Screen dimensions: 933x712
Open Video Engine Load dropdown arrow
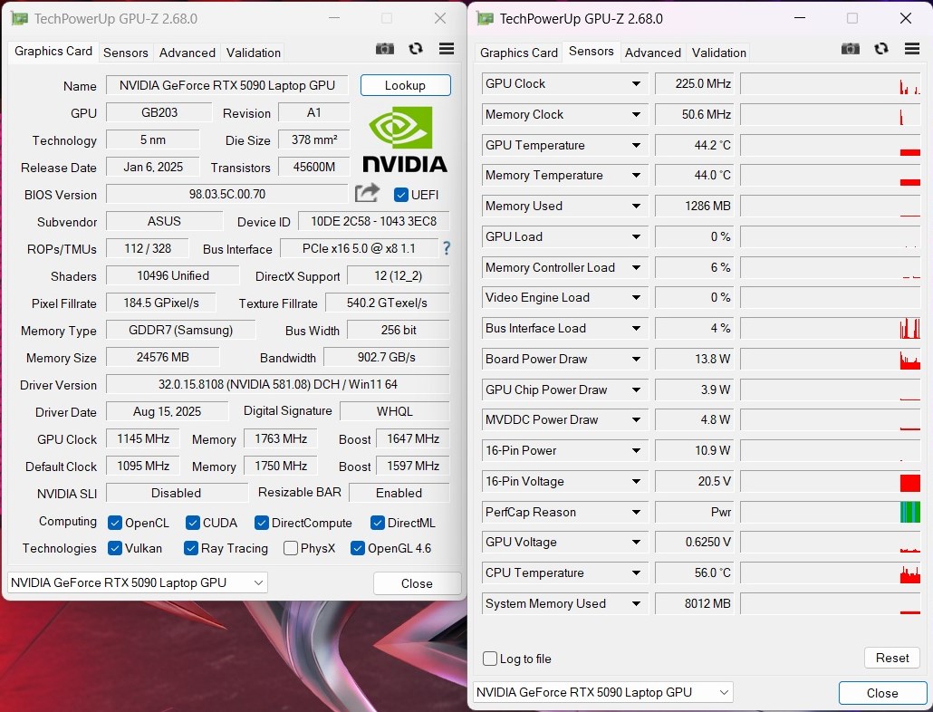pyautogui.click(x=636, y=297)
